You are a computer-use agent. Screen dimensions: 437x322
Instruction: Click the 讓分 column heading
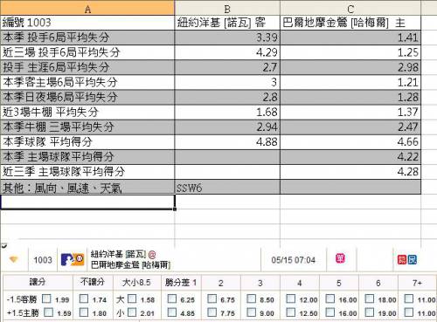click(38, 282)
